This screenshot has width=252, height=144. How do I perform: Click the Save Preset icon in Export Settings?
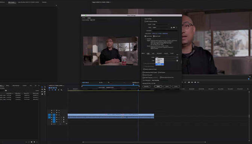point(172,27)
